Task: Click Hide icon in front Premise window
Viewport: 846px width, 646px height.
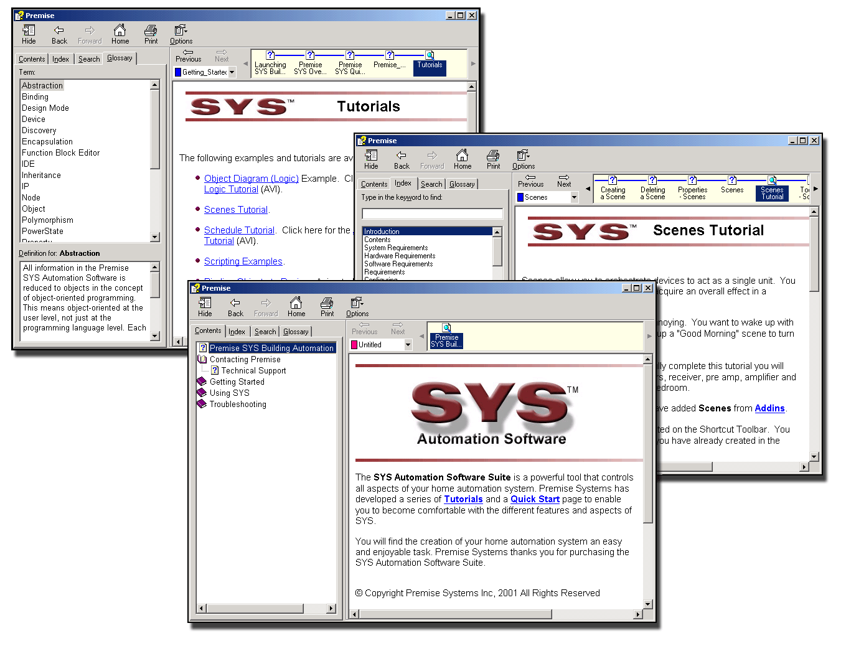Action: point(205,307)
